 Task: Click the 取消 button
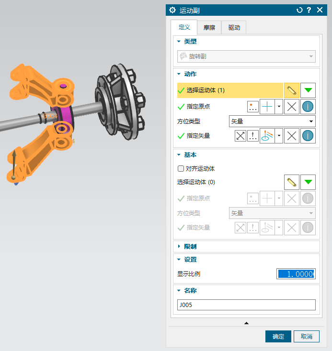tap(306, 337)
